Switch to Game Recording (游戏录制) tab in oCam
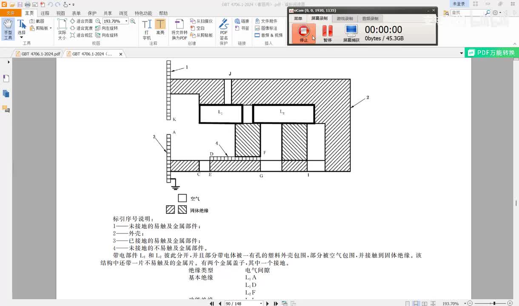This screenshot has height=306, width=519. [x=345, y=19]
